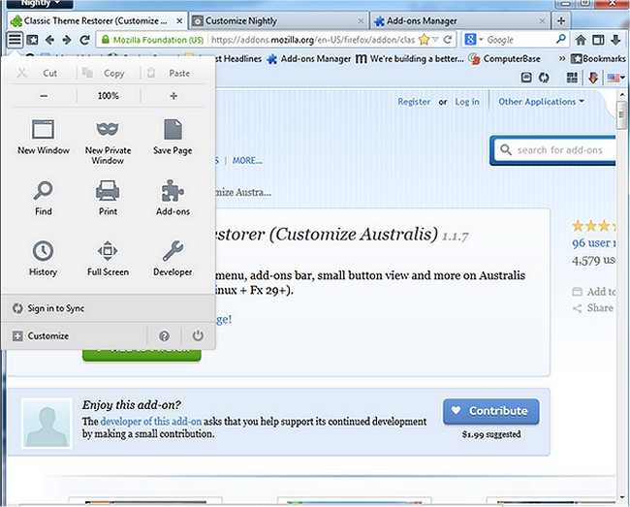Click the tile-grid toolbar icon
This screenshot has height=507, width=630.
point(572,78)
